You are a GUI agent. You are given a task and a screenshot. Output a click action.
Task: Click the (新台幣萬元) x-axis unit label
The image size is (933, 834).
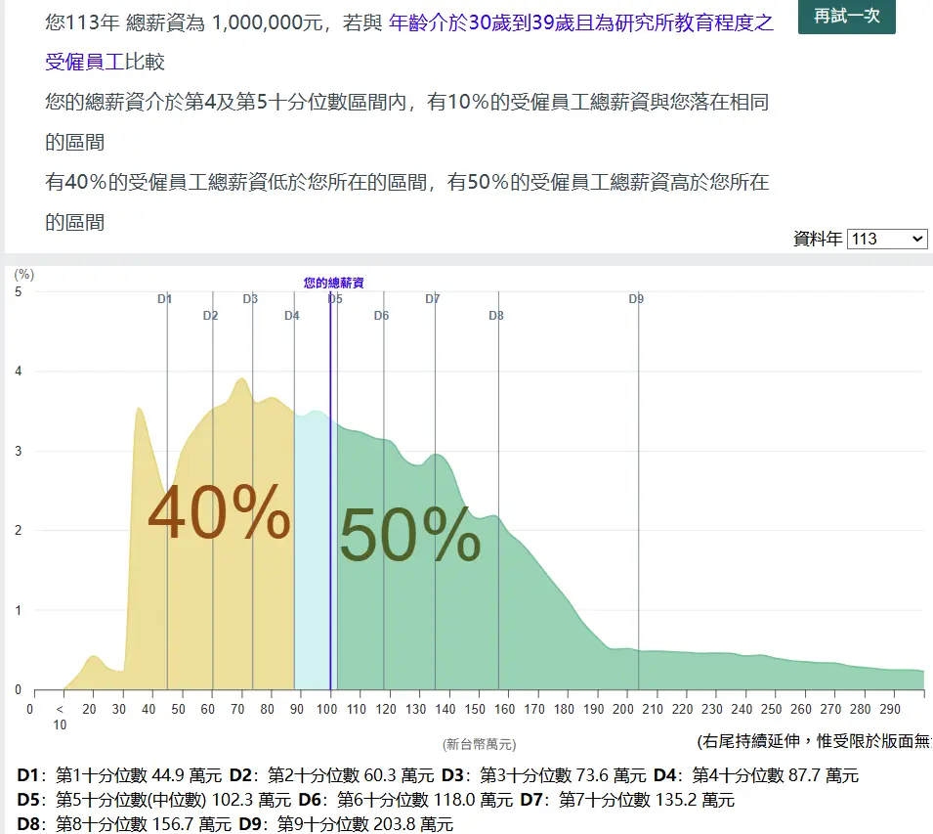479,744
